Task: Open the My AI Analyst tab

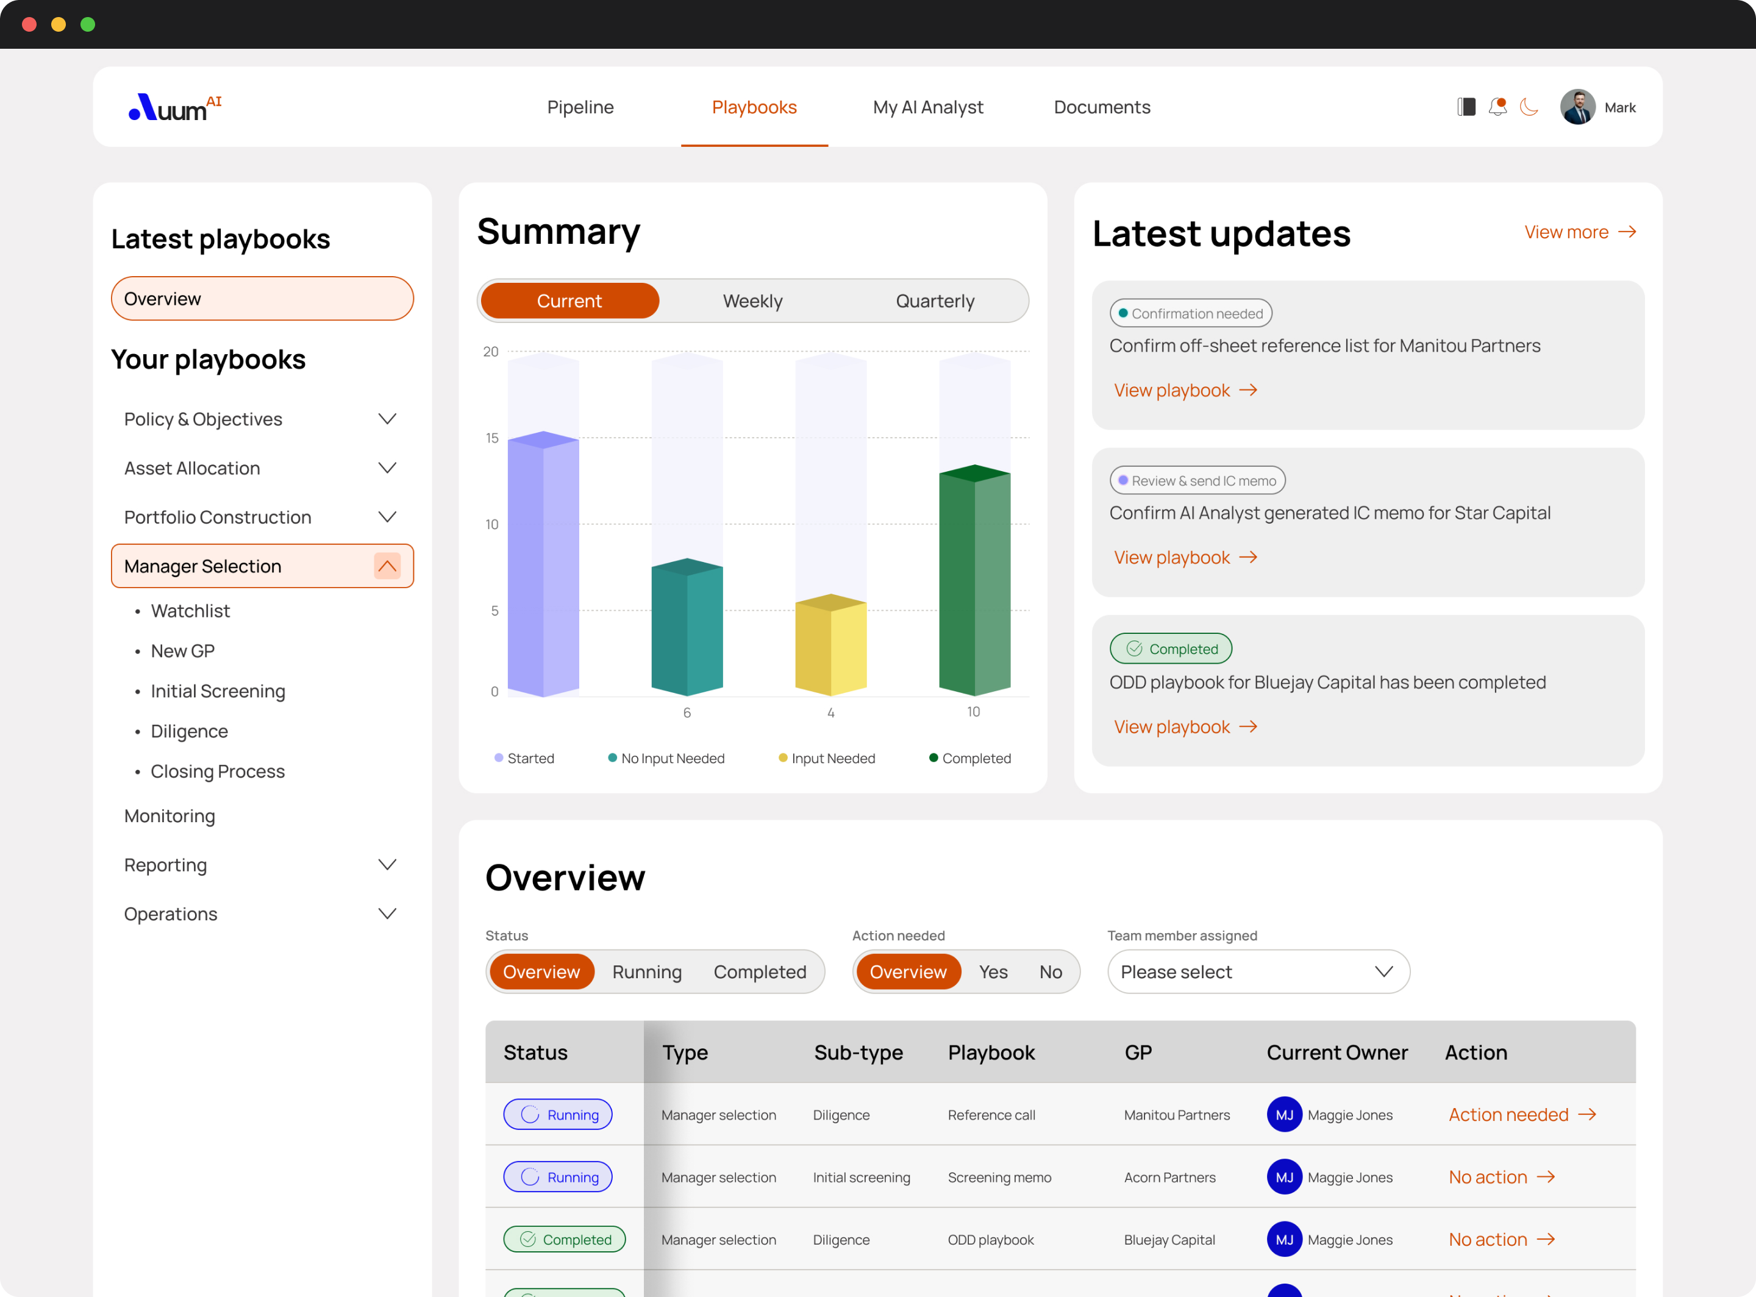Action: [x=927, y=107]
